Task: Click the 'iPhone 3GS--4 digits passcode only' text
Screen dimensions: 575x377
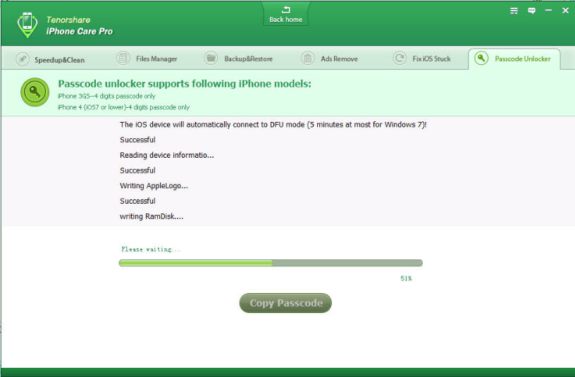Action: (x=106, y=96)
